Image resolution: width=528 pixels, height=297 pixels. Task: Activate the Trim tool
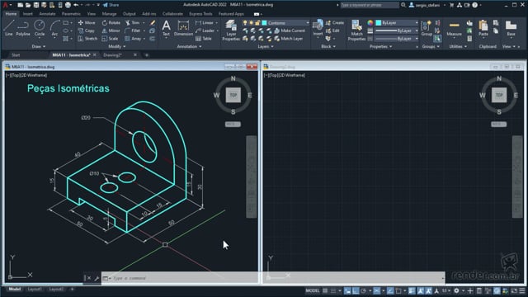132,22
